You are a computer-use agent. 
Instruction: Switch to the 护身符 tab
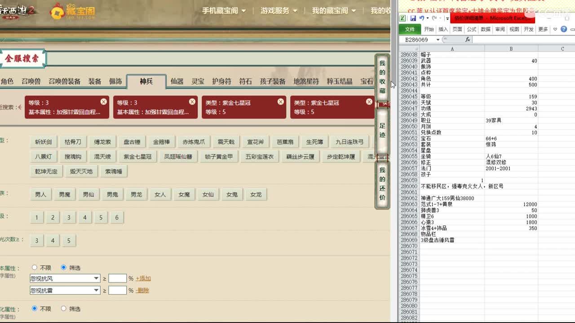click(x=221, y=81)
